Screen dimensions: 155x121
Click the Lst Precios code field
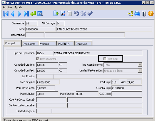pyautogui.click(x=44, y=76)
